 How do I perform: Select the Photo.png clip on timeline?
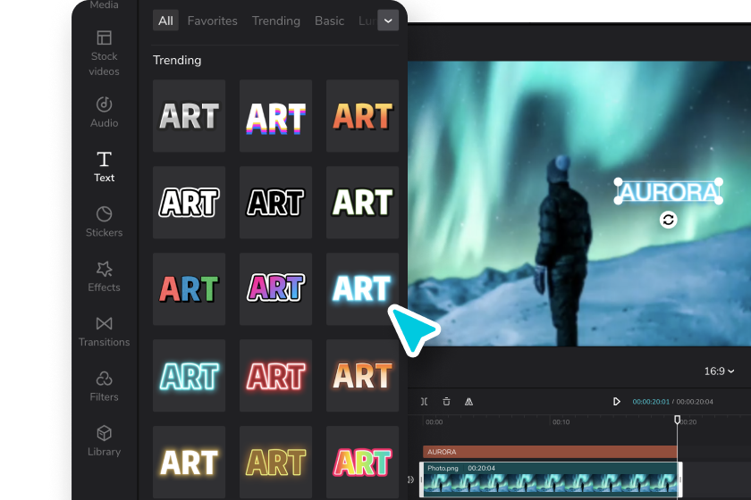(x=551, y=479)
